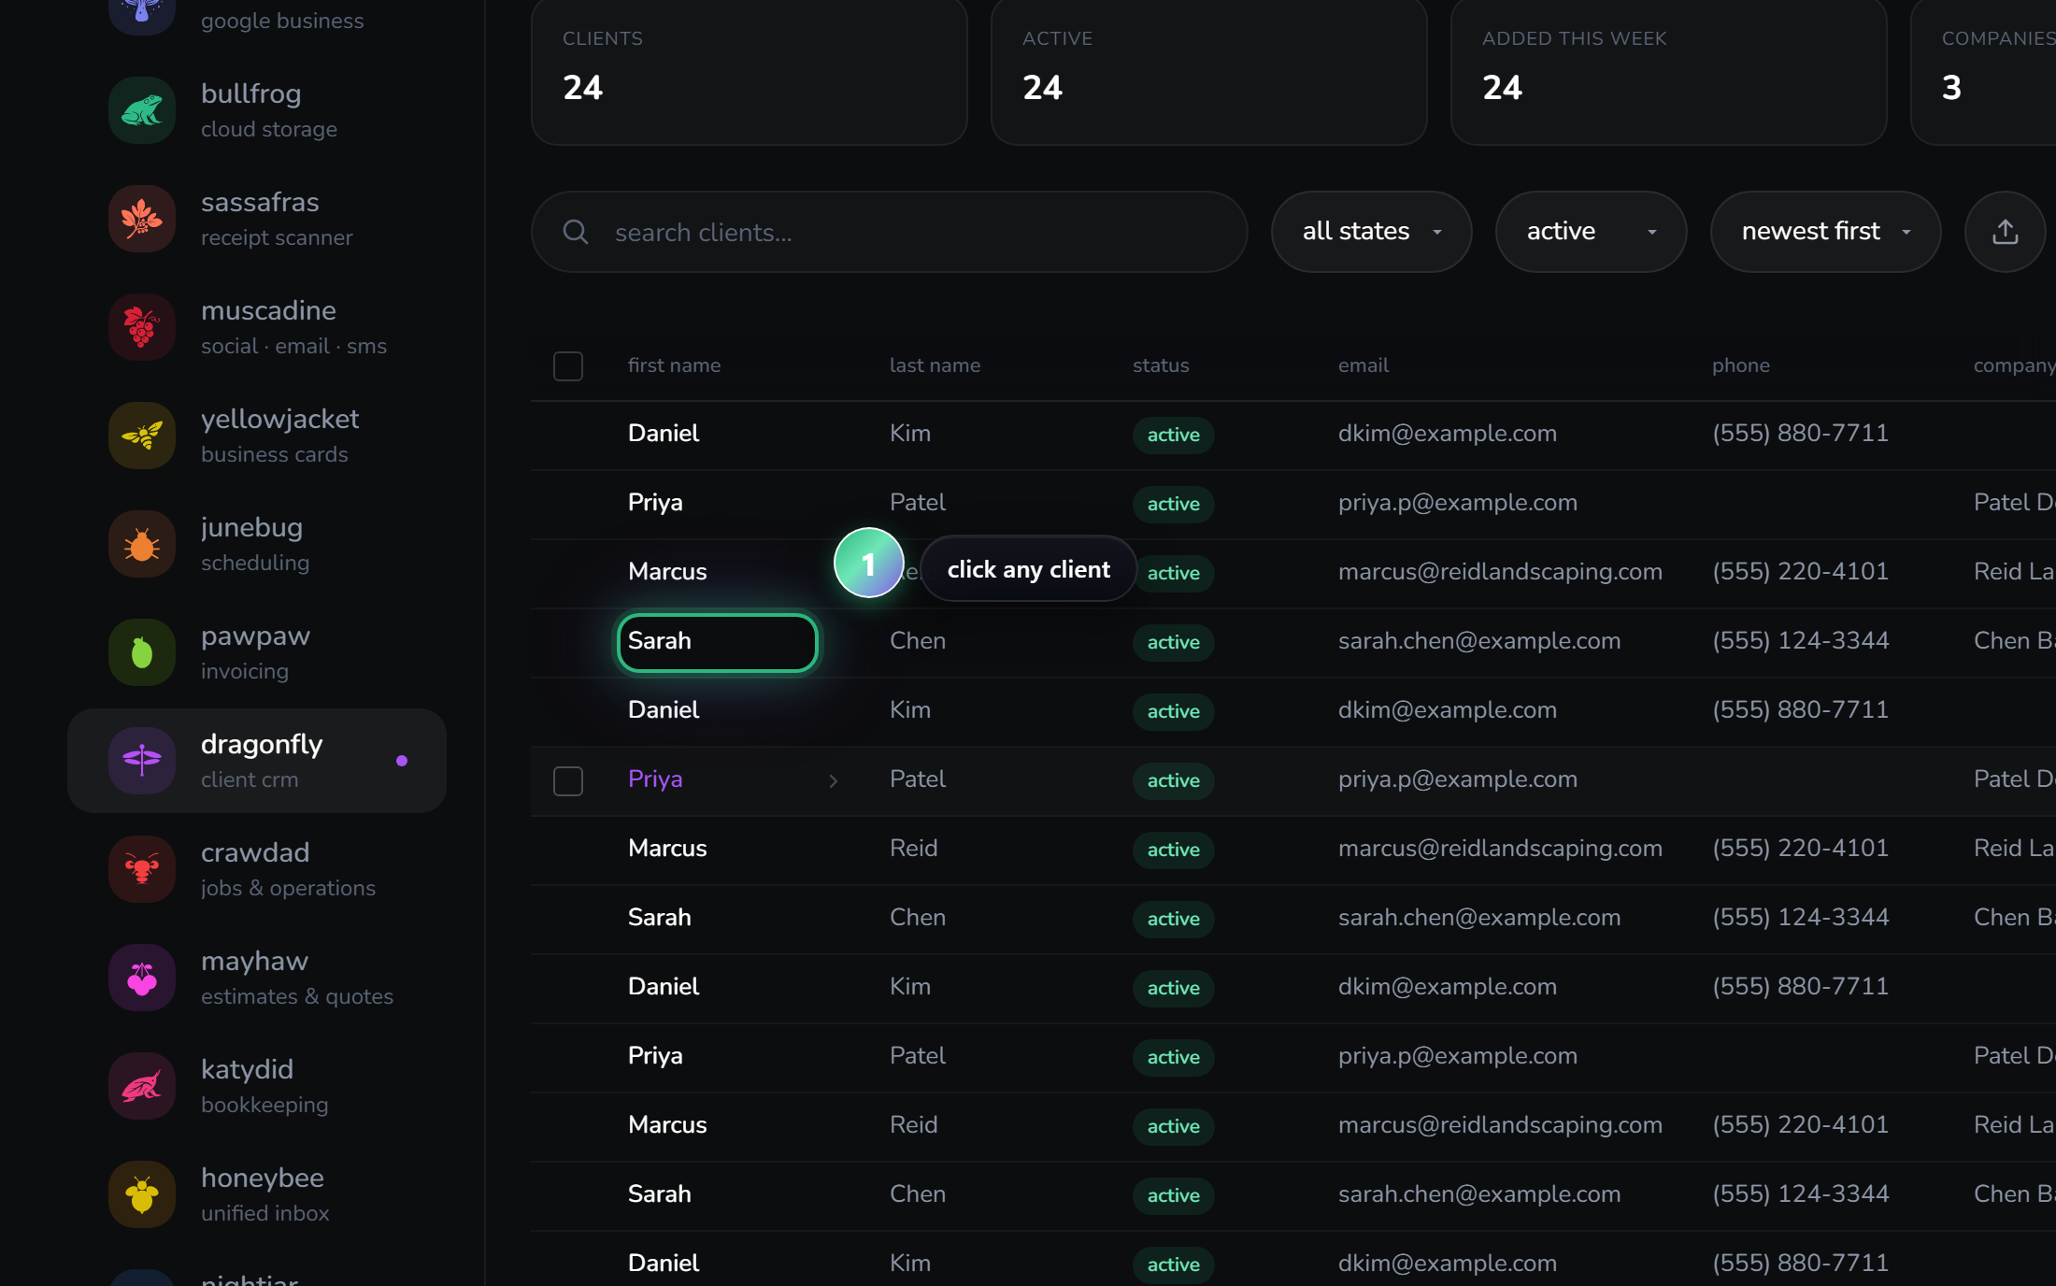The height and width of the screenshot is (1286, 2056).
Task: Toggle the select-all checkbox in table header
Action: [568, 366]
